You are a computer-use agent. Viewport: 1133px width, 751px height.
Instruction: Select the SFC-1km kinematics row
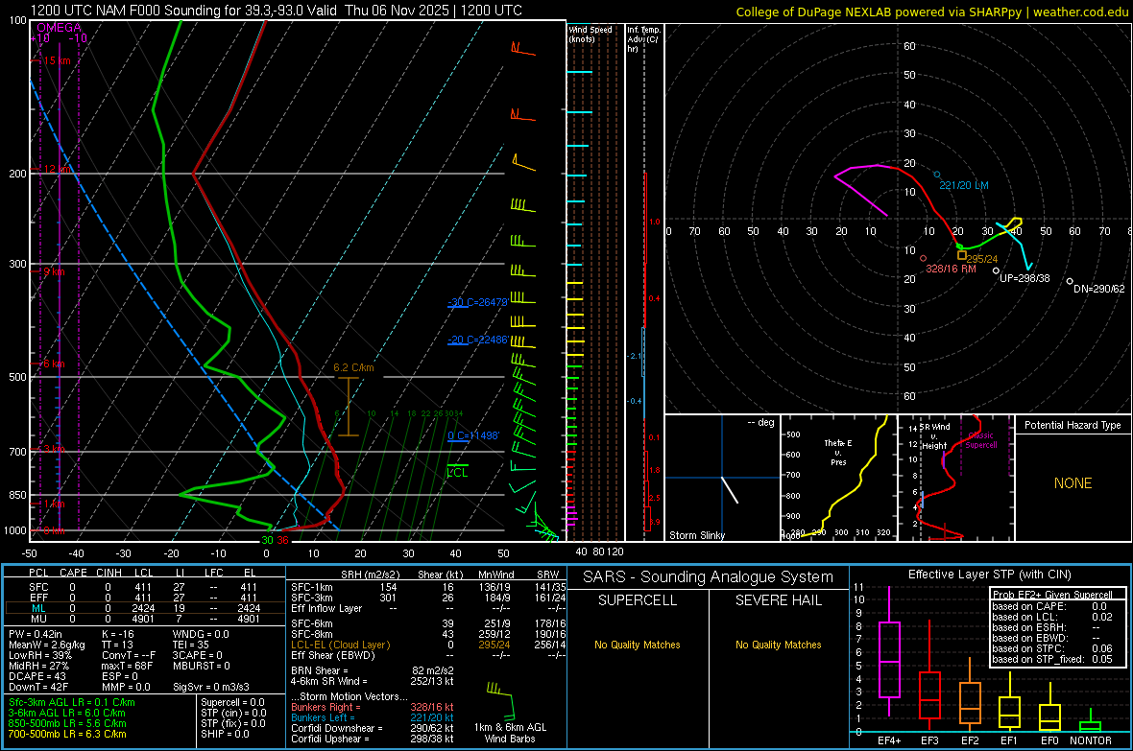point(428,587)
